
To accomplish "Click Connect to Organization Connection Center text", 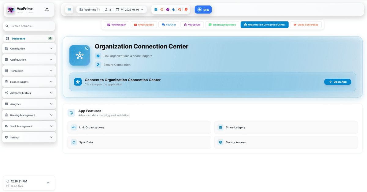I will pos(123,80).
